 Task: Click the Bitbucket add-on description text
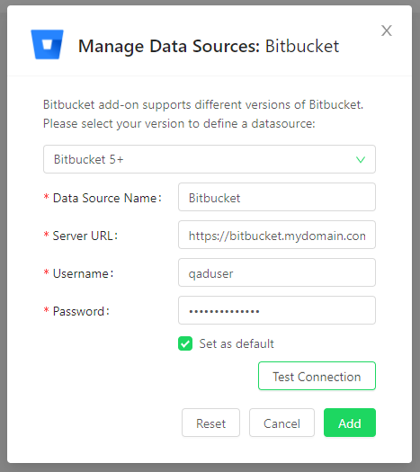(203, 114)
